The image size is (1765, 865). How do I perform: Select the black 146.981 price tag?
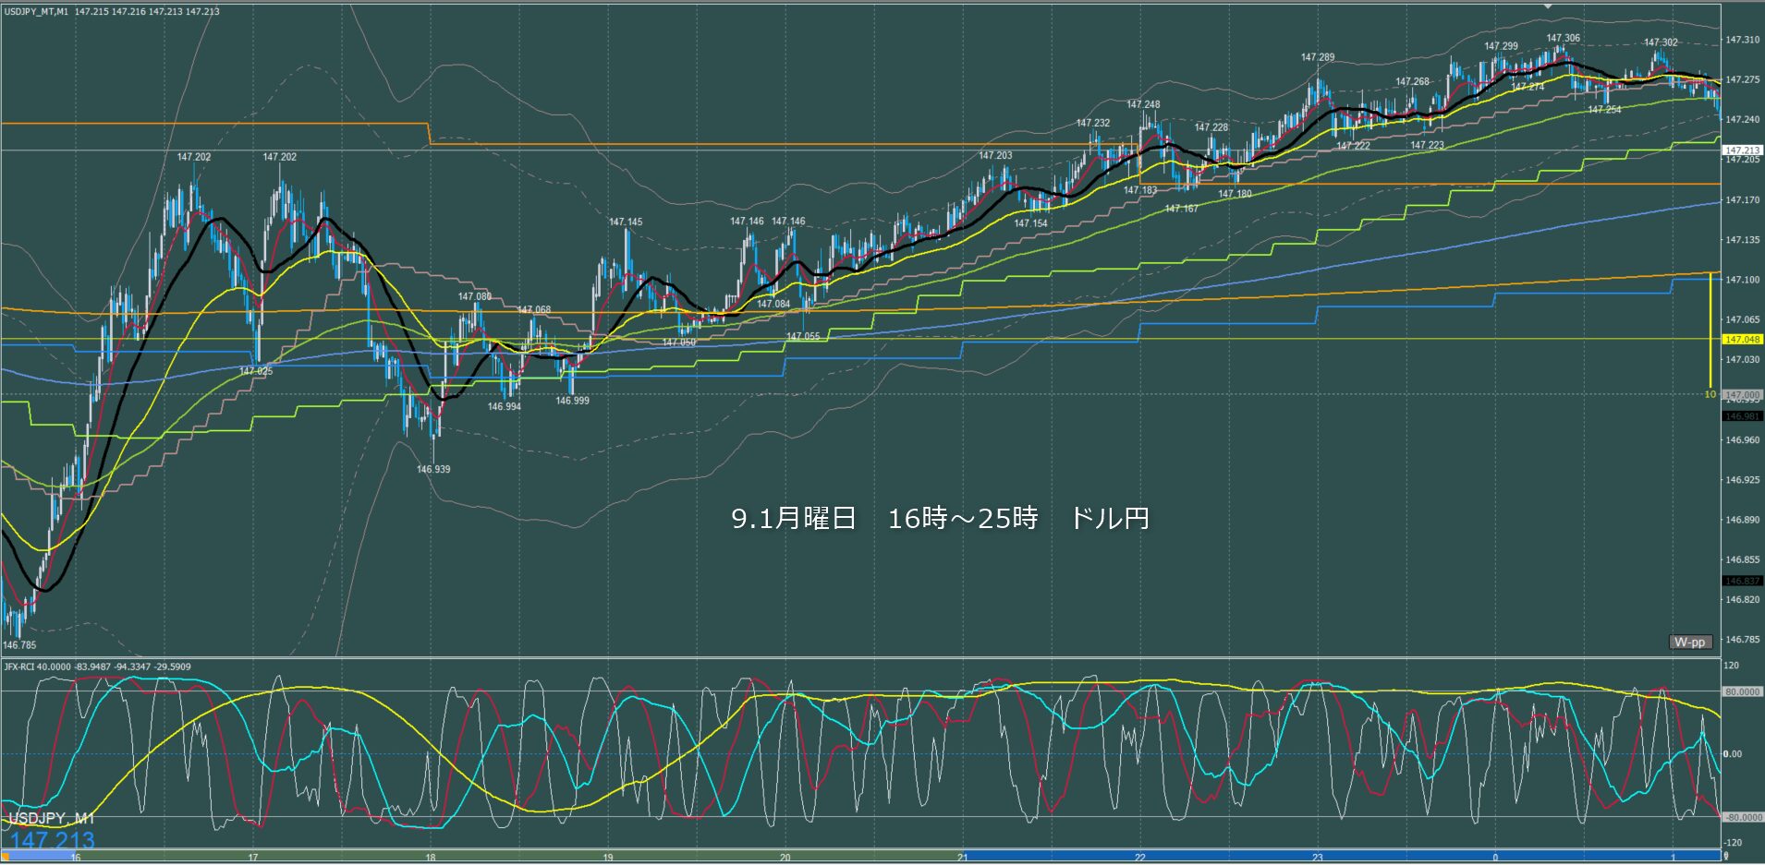click(x=1743, y=416)
